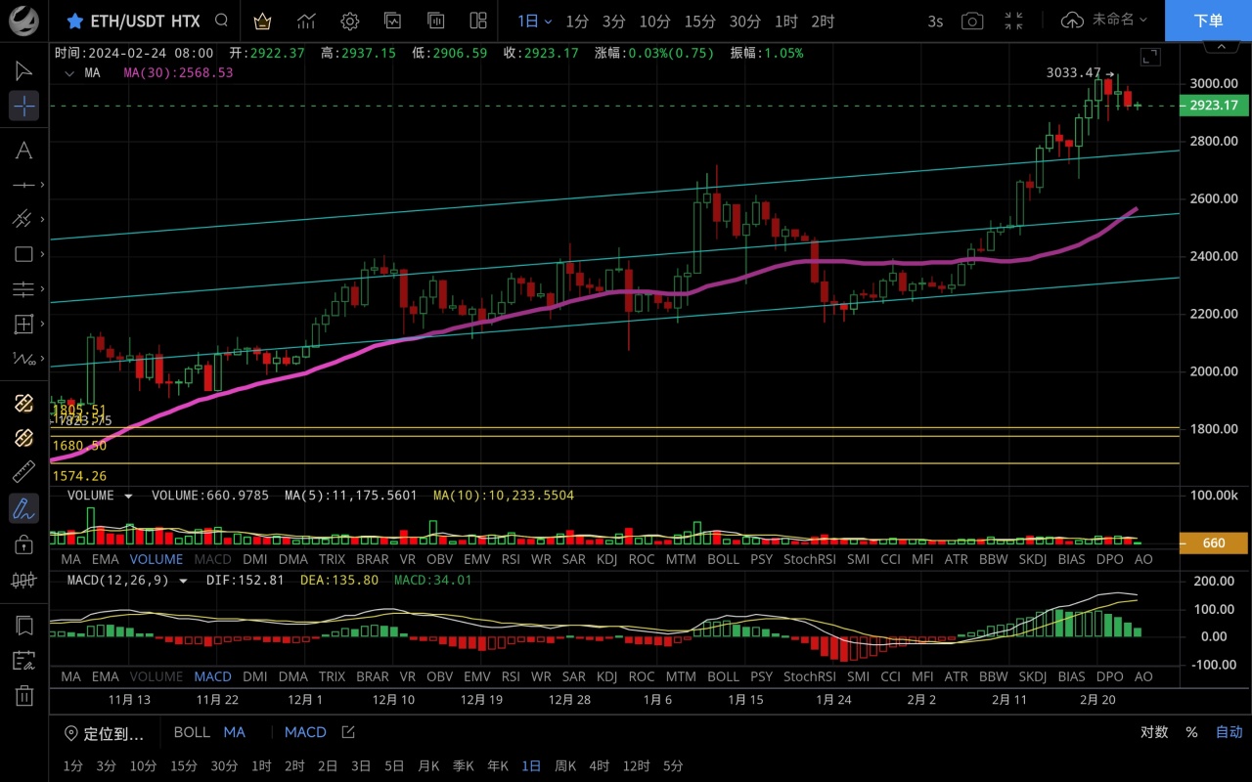
Task: Open the 未命名 layout dropdown
Action: click(x=1104, y=21)
